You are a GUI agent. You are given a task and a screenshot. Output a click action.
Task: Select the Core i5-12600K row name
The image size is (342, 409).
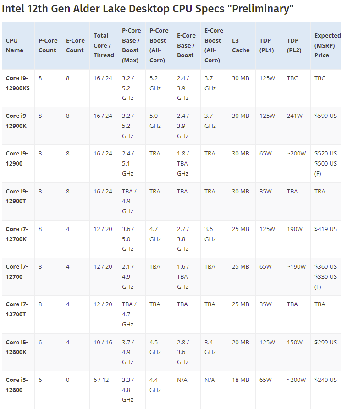(x=18, y=347)
